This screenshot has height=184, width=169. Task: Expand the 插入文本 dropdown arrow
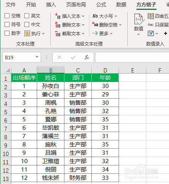tap(83, 16)
